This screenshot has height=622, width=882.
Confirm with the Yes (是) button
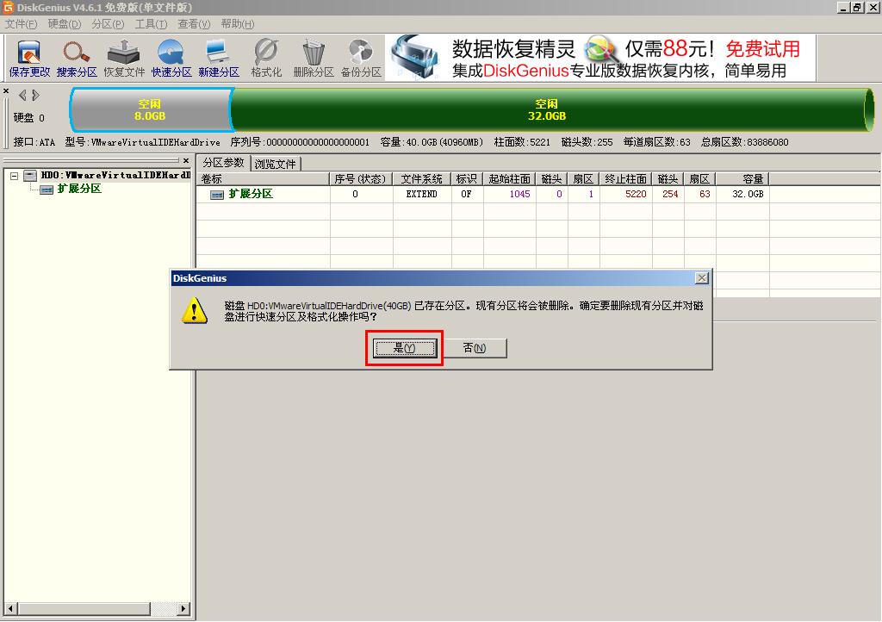(x=405, y=348)
